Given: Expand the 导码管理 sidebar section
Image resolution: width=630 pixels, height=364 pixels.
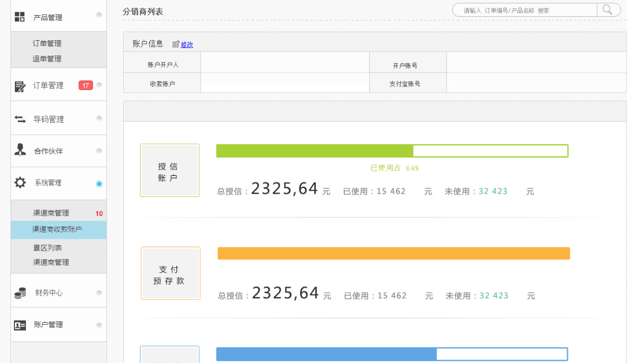Looking at the screenshot, I should (x=49, y=119).
